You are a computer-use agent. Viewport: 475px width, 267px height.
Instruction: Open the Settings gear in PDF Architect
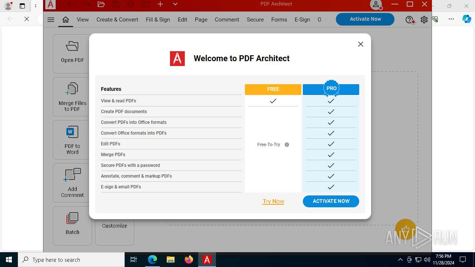424,20
